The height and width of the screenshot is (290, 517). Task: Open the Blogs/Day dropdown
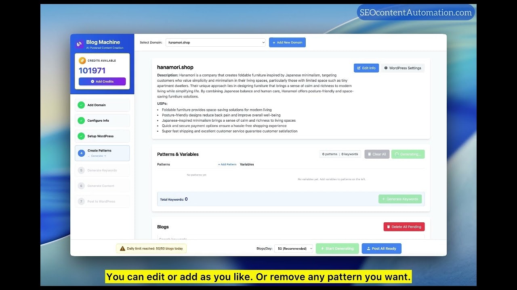(x=294, y=249)
